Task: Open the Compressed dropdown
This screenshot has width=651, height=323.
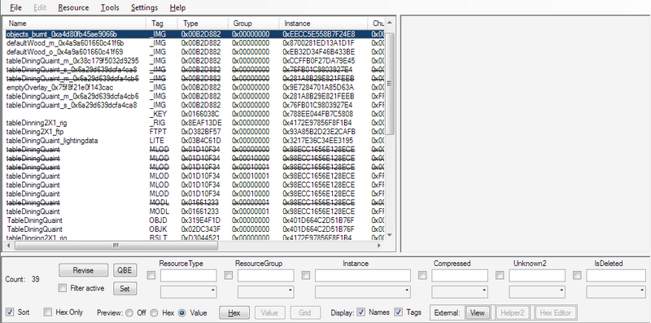Action: [x=460, y=292]
